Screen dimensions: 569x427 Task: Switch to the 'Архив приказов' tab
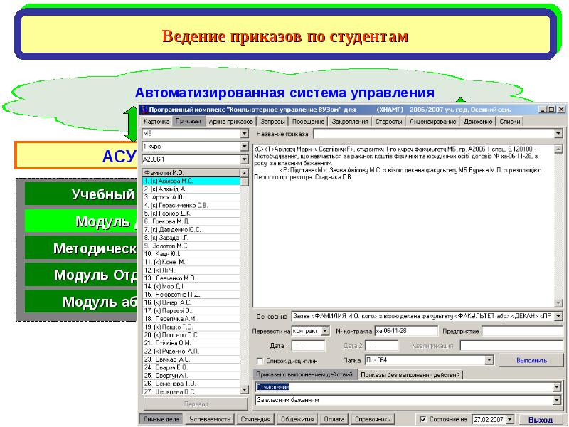click(x=228, y=121)
